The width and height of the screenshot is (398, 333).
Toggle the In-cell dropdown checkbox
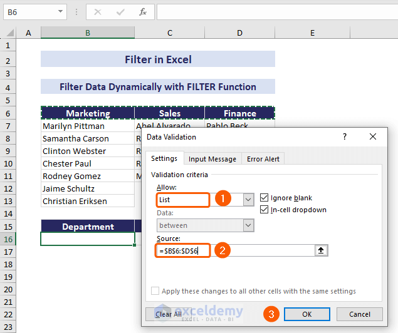[x=264, y=210]
